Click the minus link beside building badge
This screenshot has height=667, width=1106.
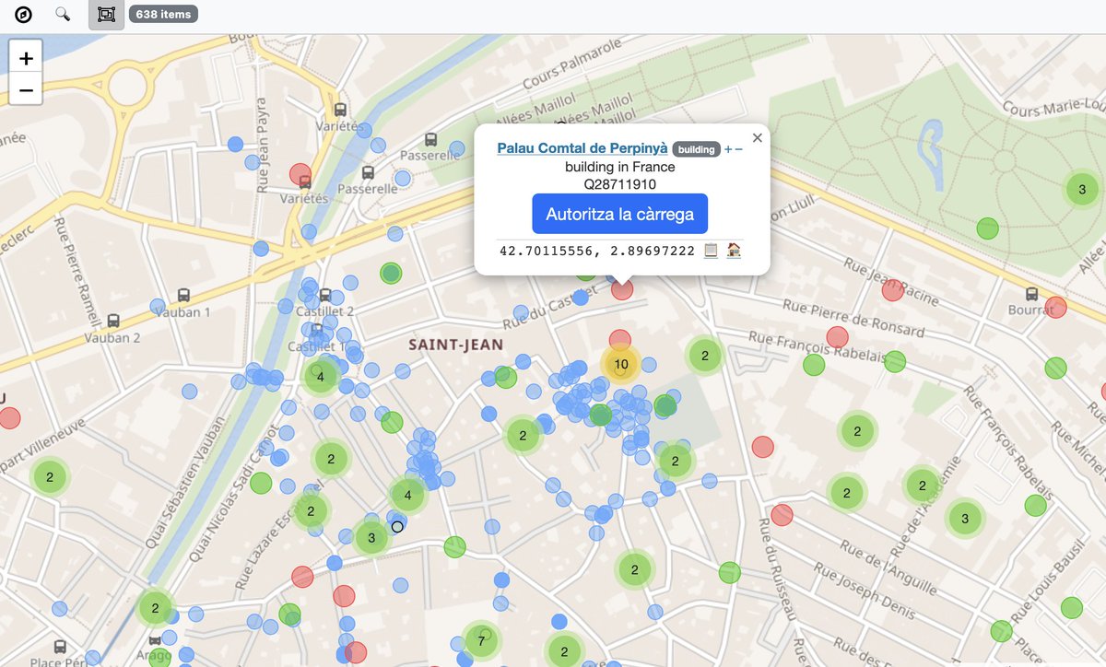click(738, 149)
